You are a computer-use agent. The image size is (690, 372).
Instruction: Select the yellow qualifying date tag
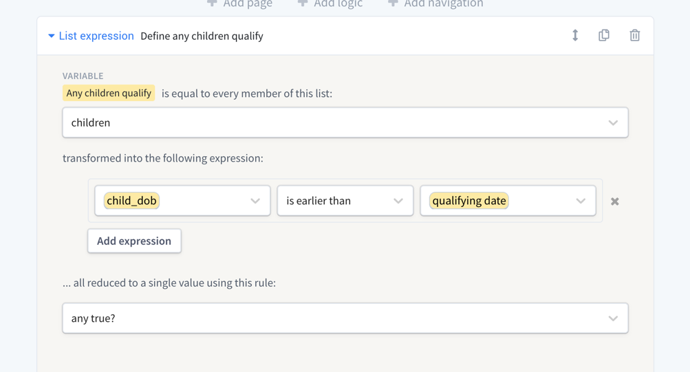click(469, 201)
